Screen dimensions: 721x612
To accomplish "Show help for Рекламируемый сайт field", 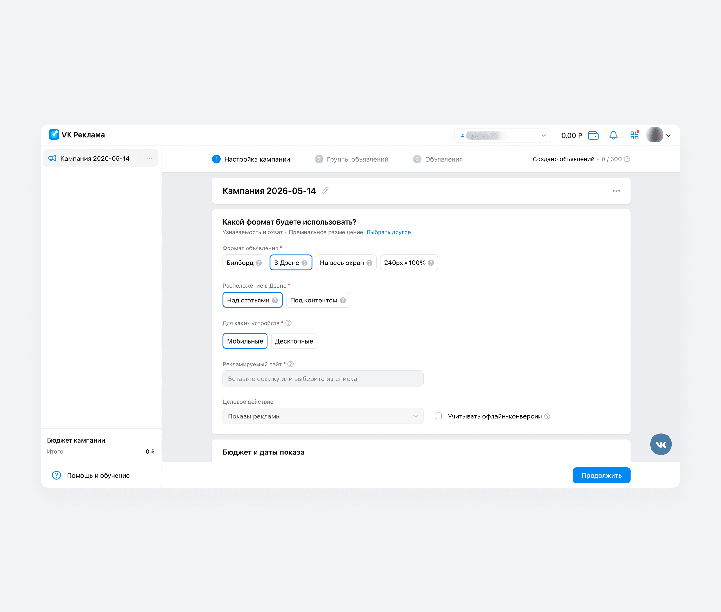I will click(x=290, y=364).
